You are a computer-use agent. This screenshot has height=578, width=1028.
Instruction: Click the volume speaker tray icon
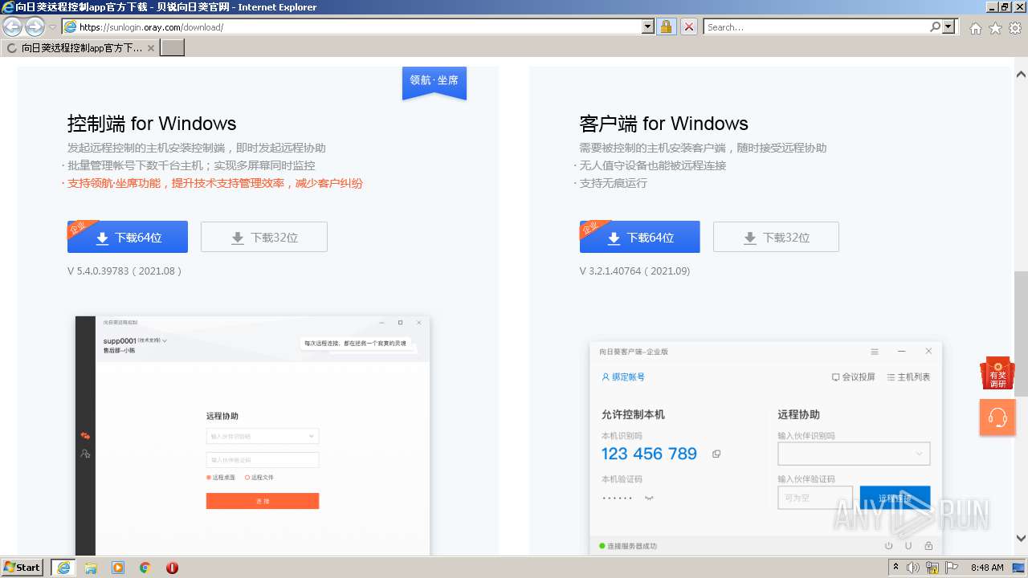coord(913,568)
